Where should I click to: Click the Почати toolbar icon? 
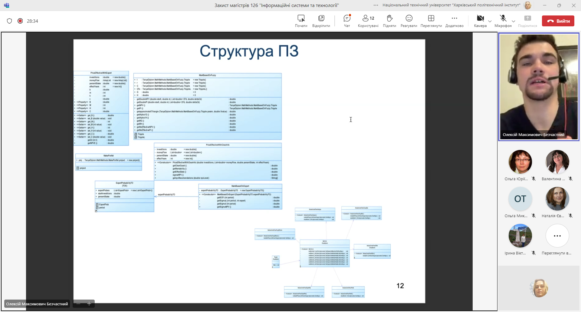click(301, 21)
